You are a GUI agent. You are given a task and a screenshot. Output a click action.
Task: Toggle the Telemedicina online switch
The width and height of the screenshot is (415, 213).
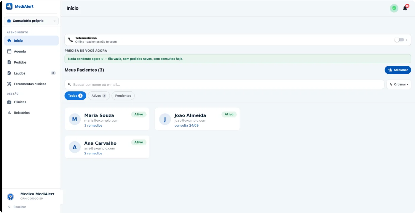point(399,40)
